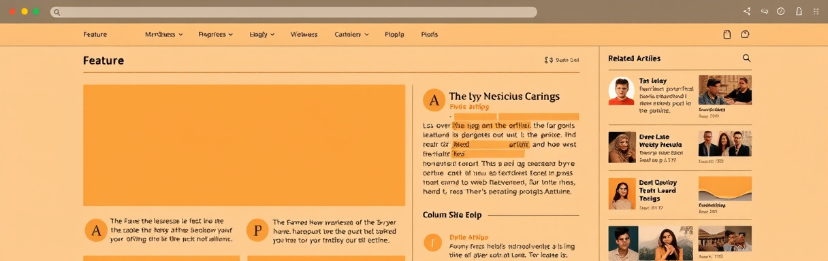Click the circular clock icon in the browser toolbar

[x=781, y=12]
